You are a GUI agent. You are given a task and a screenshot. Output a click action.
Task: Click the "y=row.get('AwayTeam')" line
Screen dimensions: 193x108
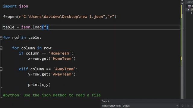click(x=52, y=74)
